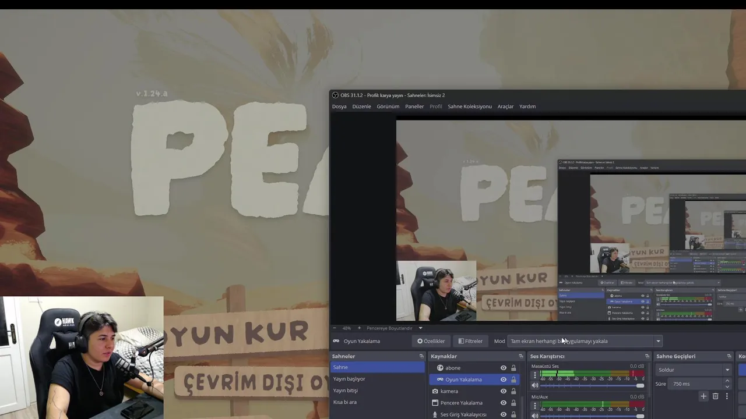This screenshot has width=746, height=419.
Task: Zoom in the preview with plus icon
Action: pyautogui.click(x=359, y=328)
